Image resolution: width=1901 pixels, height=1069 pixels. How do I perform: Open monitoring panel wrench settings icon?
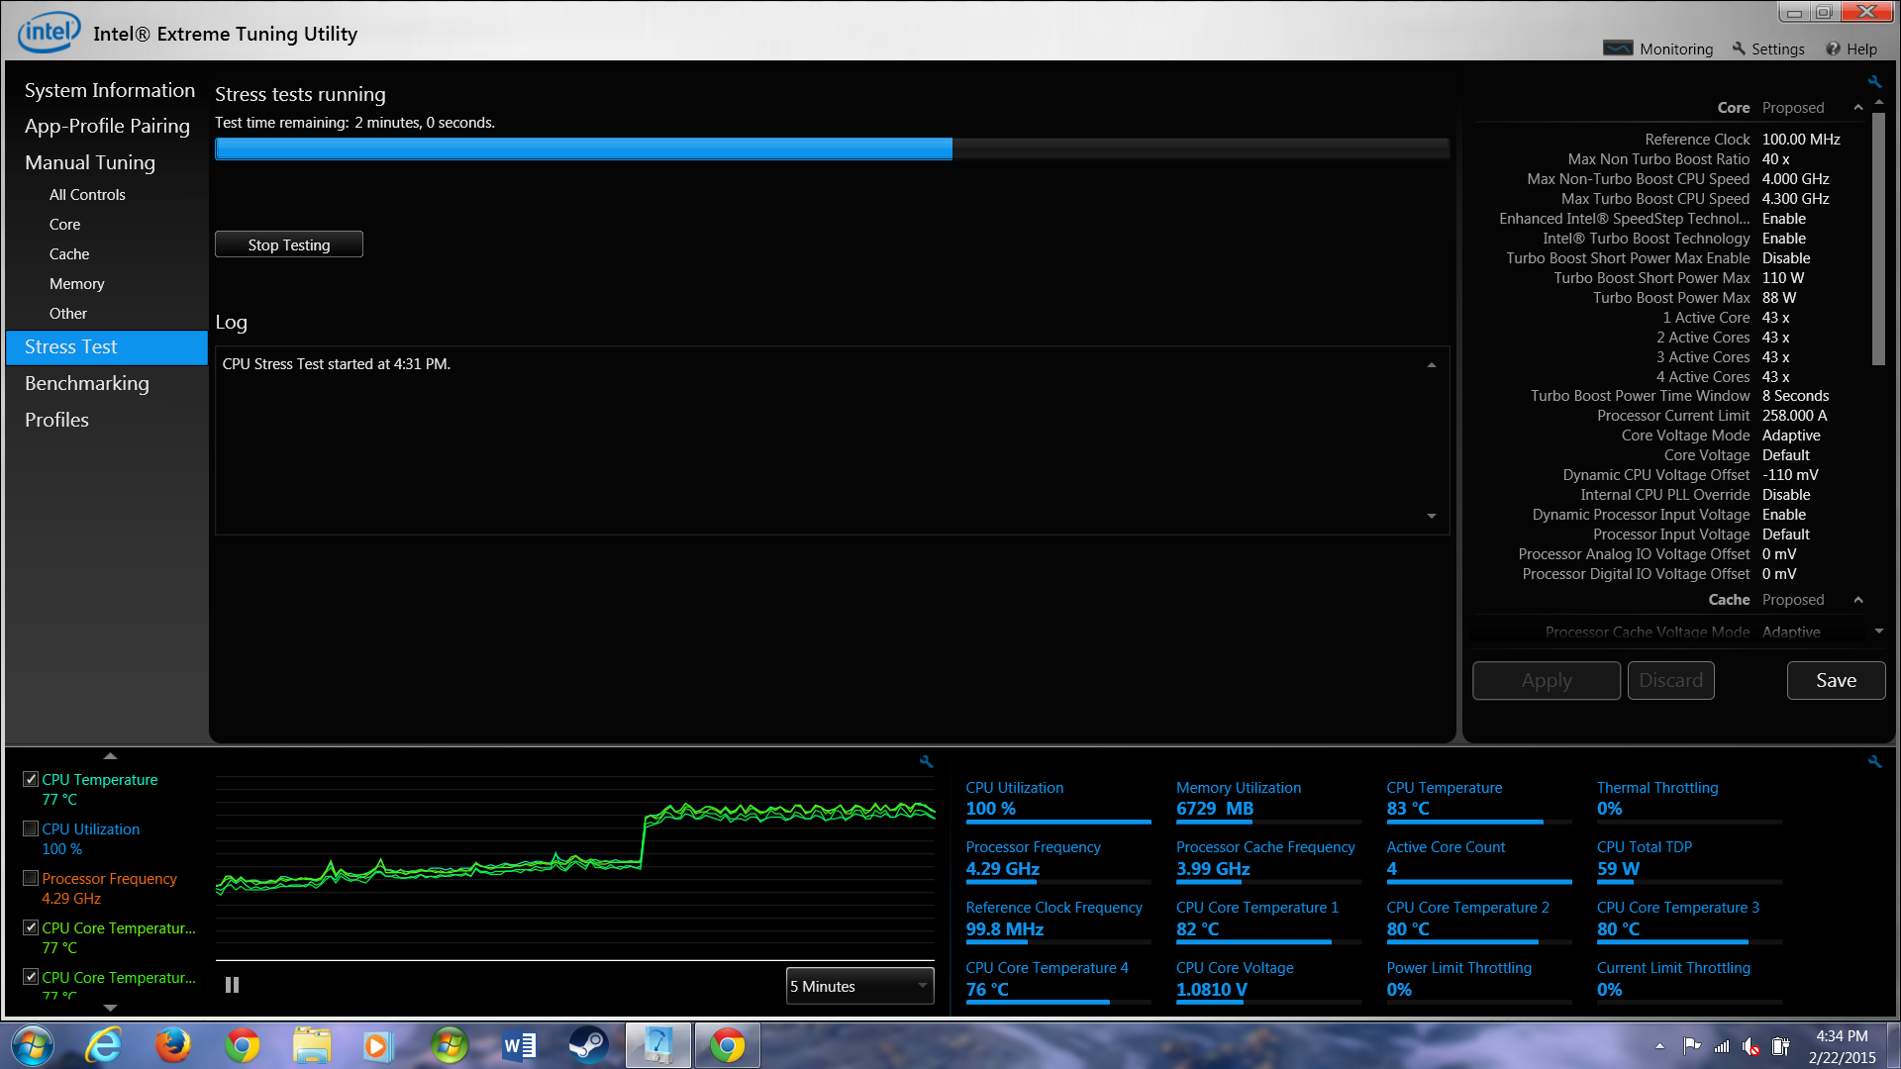tap(1874, 761)
